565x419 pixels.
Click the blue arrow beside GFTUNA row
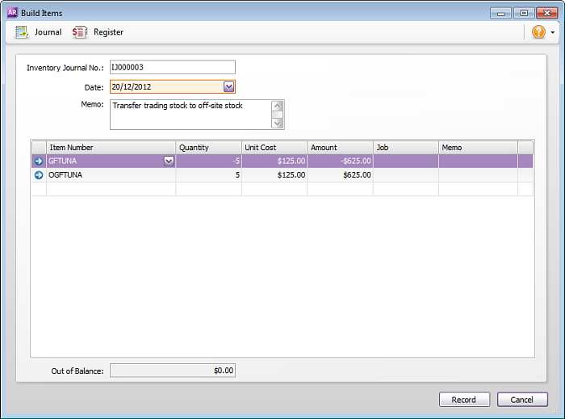point(39,161)
